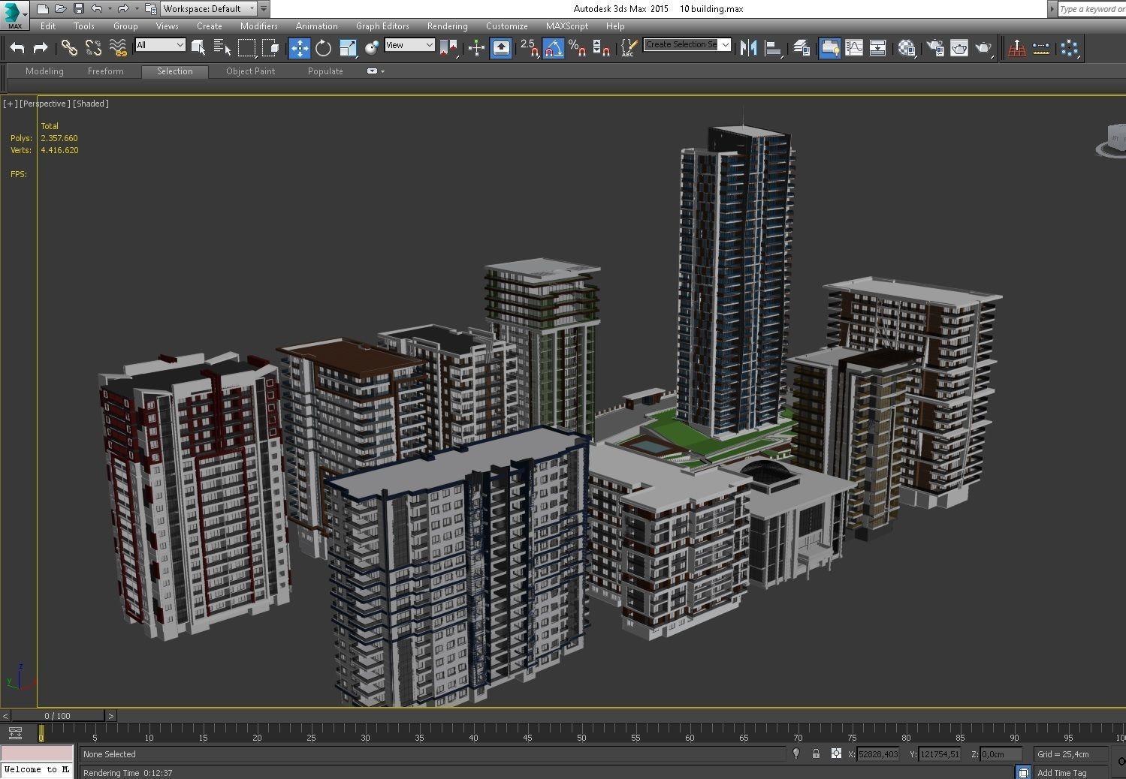Toggle Percent Snap
Screen dimensions: 1126x779
click(577, 48)
